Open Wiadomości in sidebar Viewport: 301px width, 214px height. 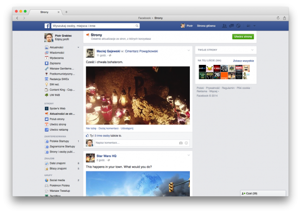[x=56, y=53]
